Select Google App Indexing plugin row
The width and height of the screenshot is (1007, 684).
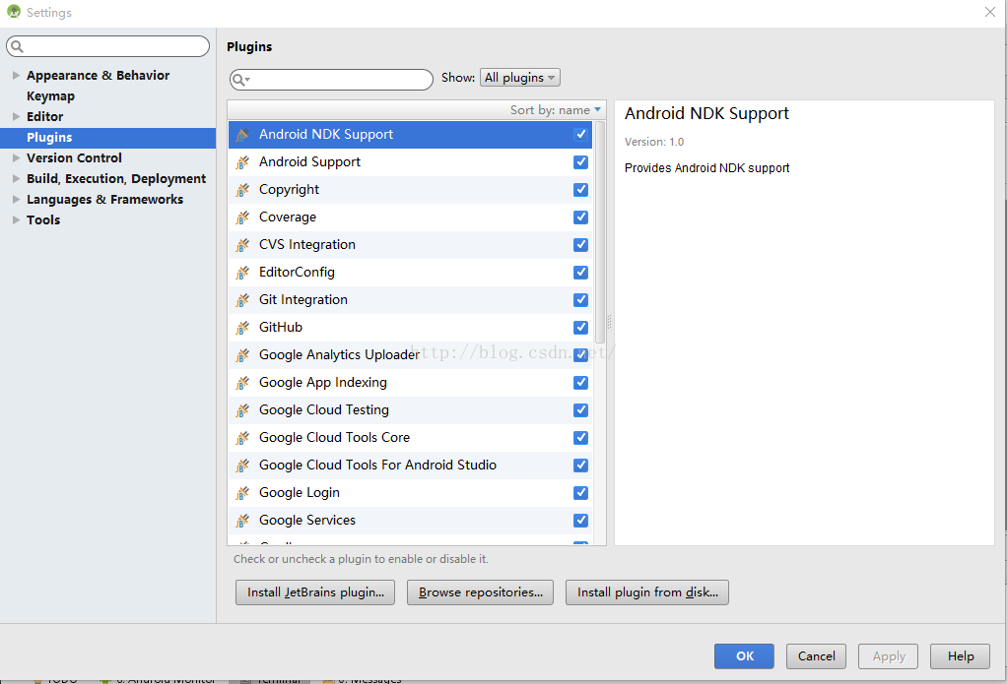pos(410,383)
